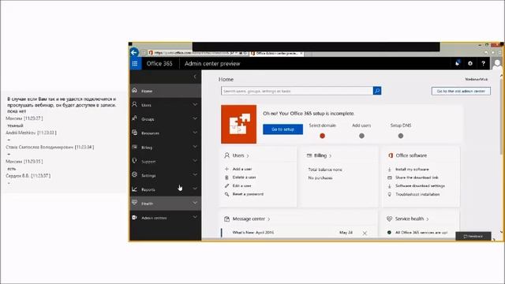Viewport: 505px width, 284px height.
Task: Expand the Resources menu chevron
Action: pyautogui.click(x=195, y=133)
